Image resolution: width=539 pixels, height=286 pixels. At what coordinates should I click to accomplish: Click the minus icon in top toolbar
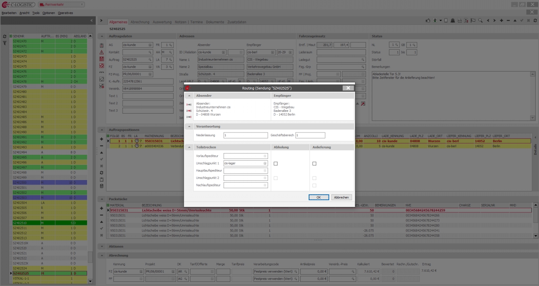pyautogui.click(x=508, y=20)
